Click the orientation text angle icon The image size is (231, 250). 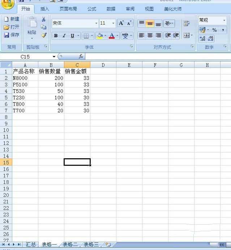pyautogui.click(x=168, y=23)
